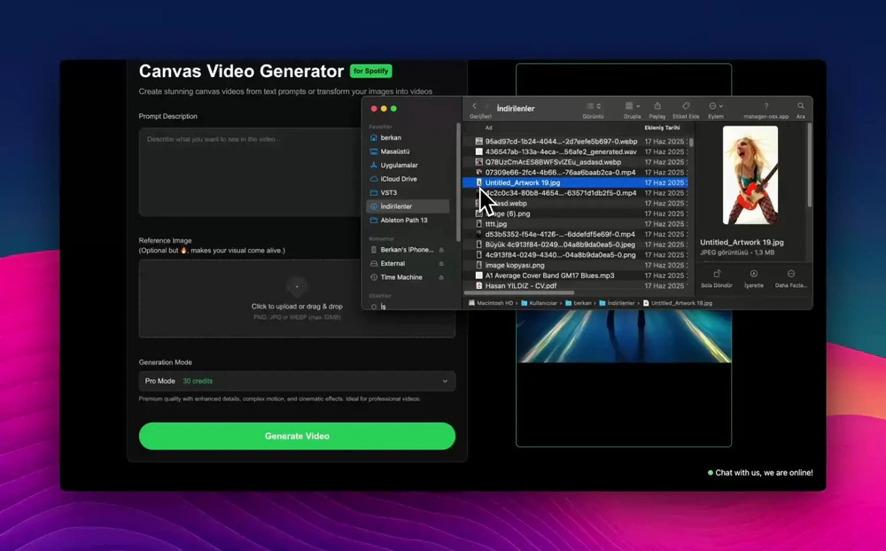Image resolution: width=886 pixels, height=551 pixels.
Task: Share the file using the Paylaş icon
Action: [x=658, y=104]
